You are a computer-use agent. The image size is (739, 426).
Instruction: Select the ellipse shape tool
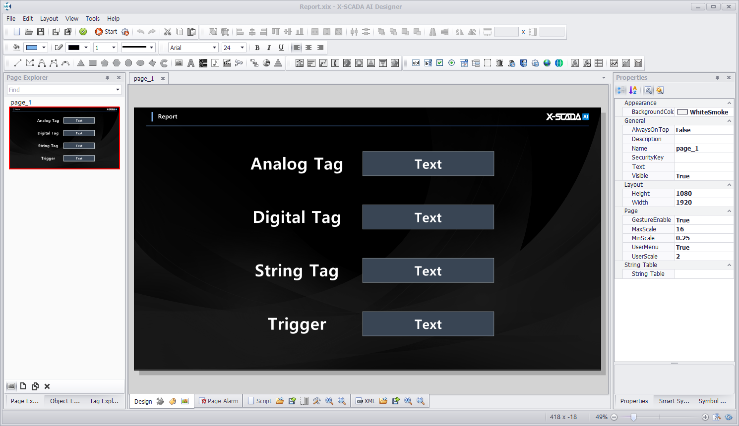tap(140, 63)
